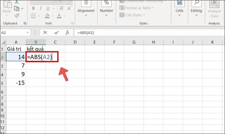Viewport: 225px width, 134px height.
Task: Click in the formula bar text field
Action: coord(149,33)
